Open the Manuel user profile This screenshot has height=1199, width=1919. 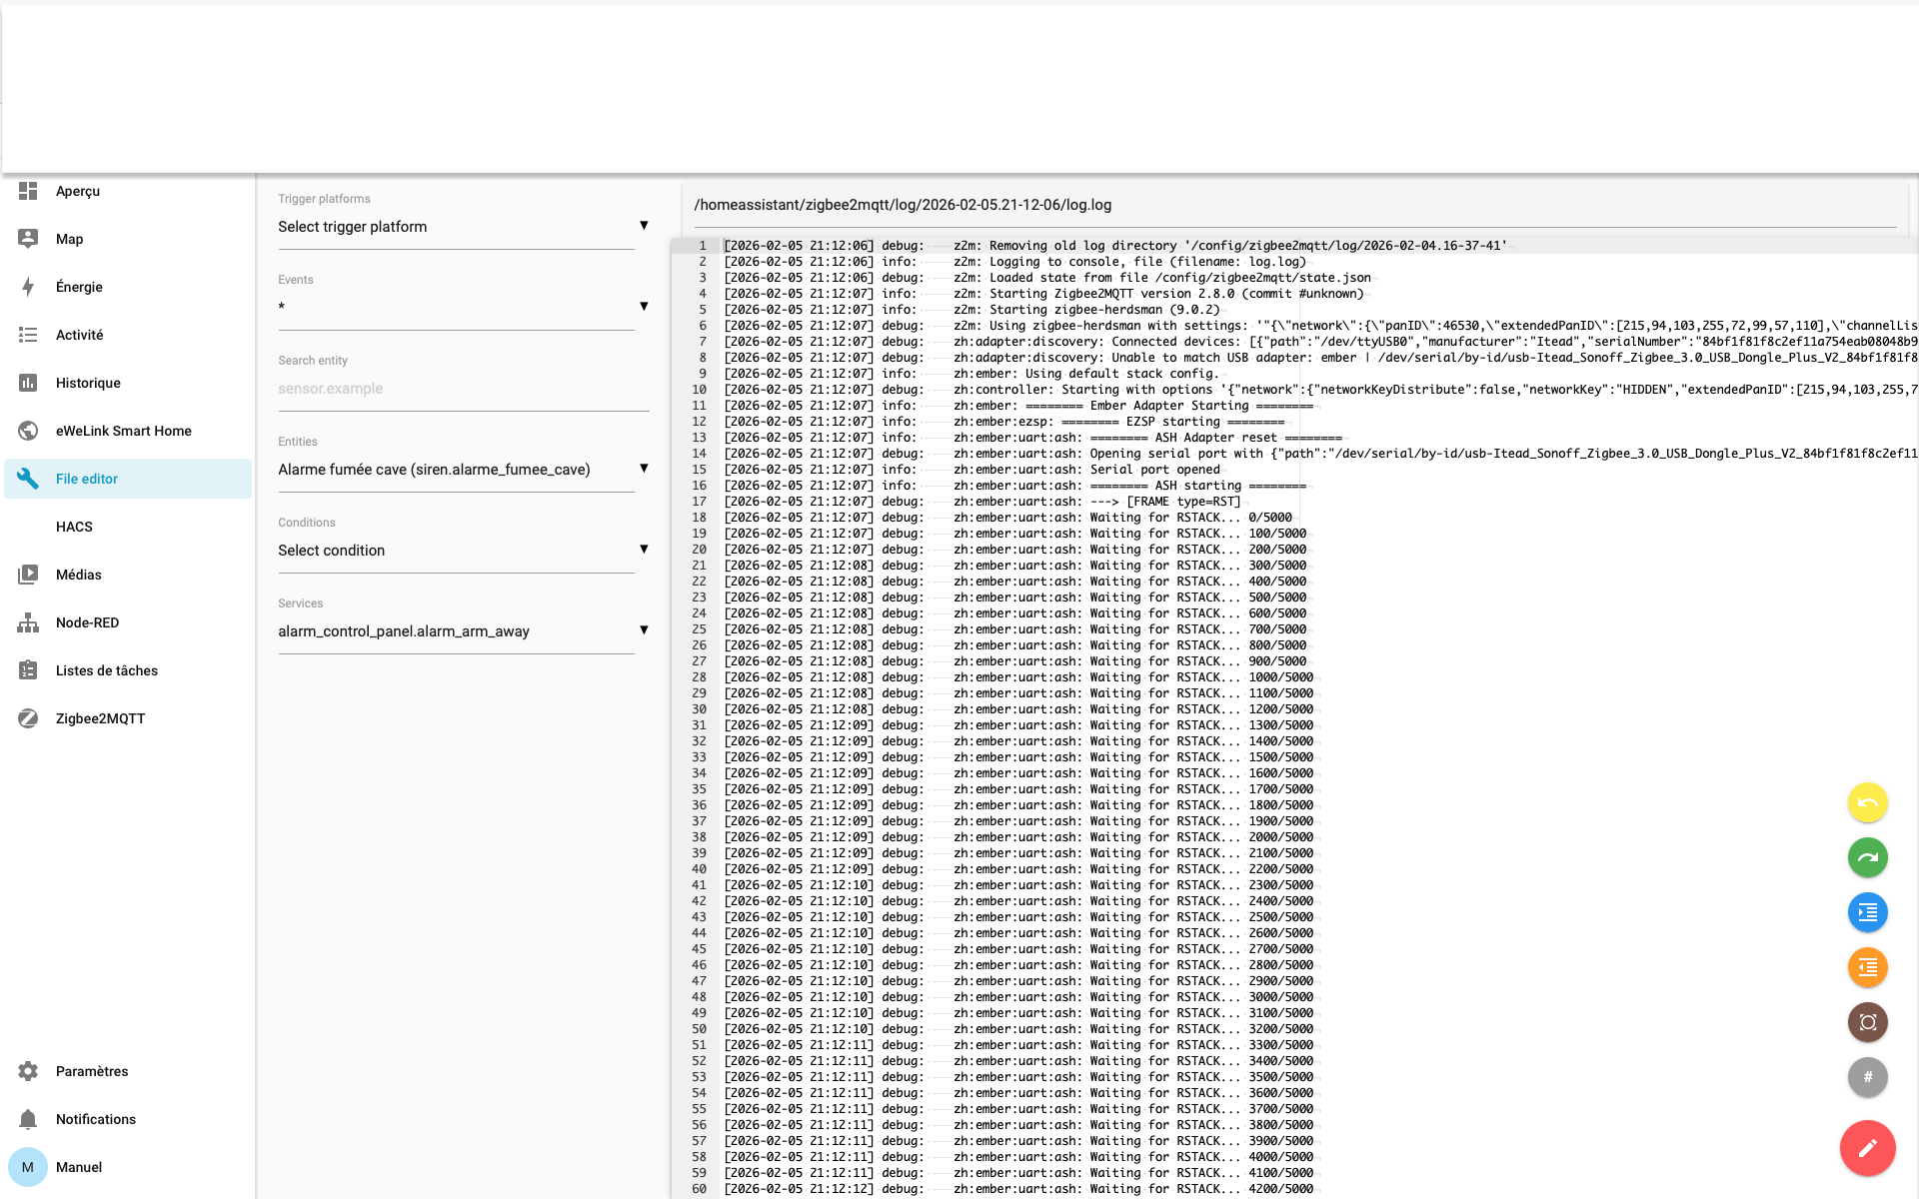[x=78, y=1167]
